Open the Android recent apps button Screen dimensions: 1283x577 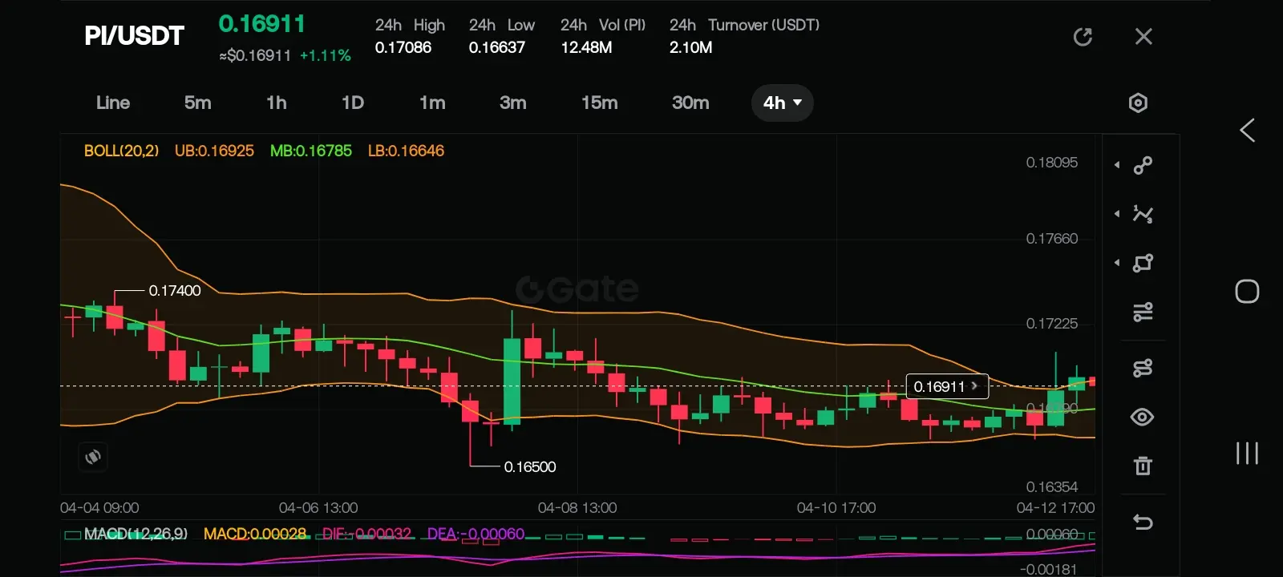coord(1247,453)
